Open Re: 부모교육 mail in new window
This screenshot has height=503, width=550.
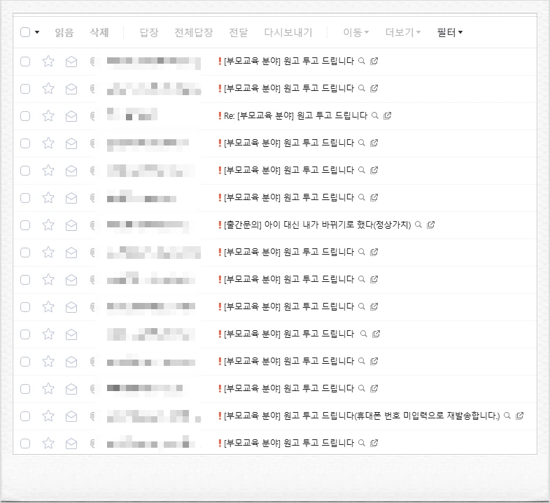tap(387, 115)
